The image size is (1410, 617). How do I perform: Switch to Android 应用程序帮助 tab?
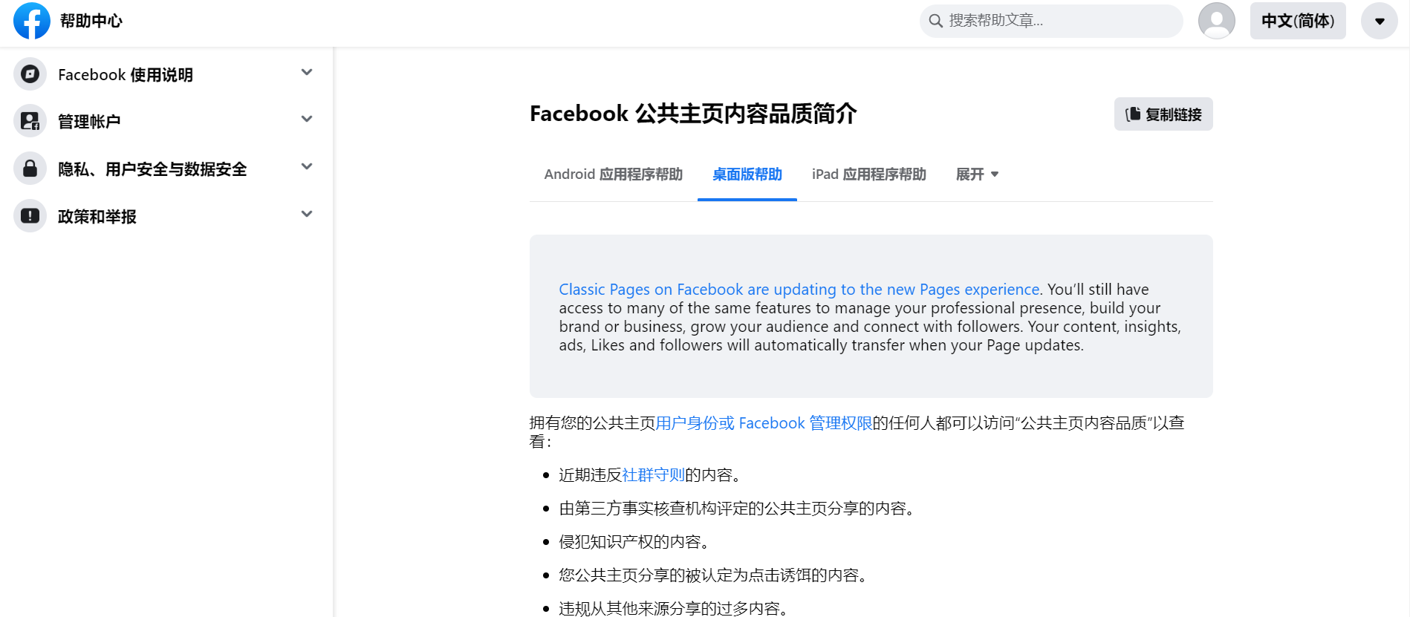(614, 174)
